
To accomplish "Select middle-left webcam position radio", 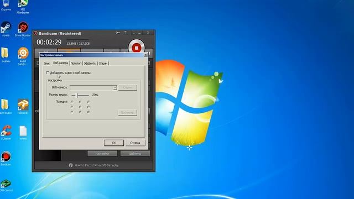I will (x=72, y=107).
